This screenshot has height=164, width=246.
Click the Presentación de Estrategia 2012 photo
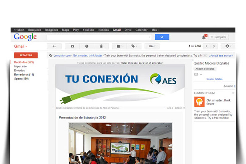120,143
